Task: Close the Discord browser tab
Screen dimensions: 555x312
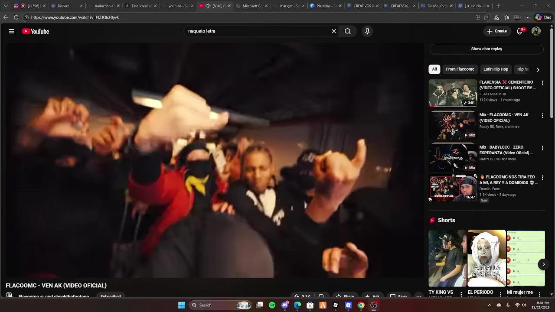Action: pyautogui.click(x=81, y=6)
